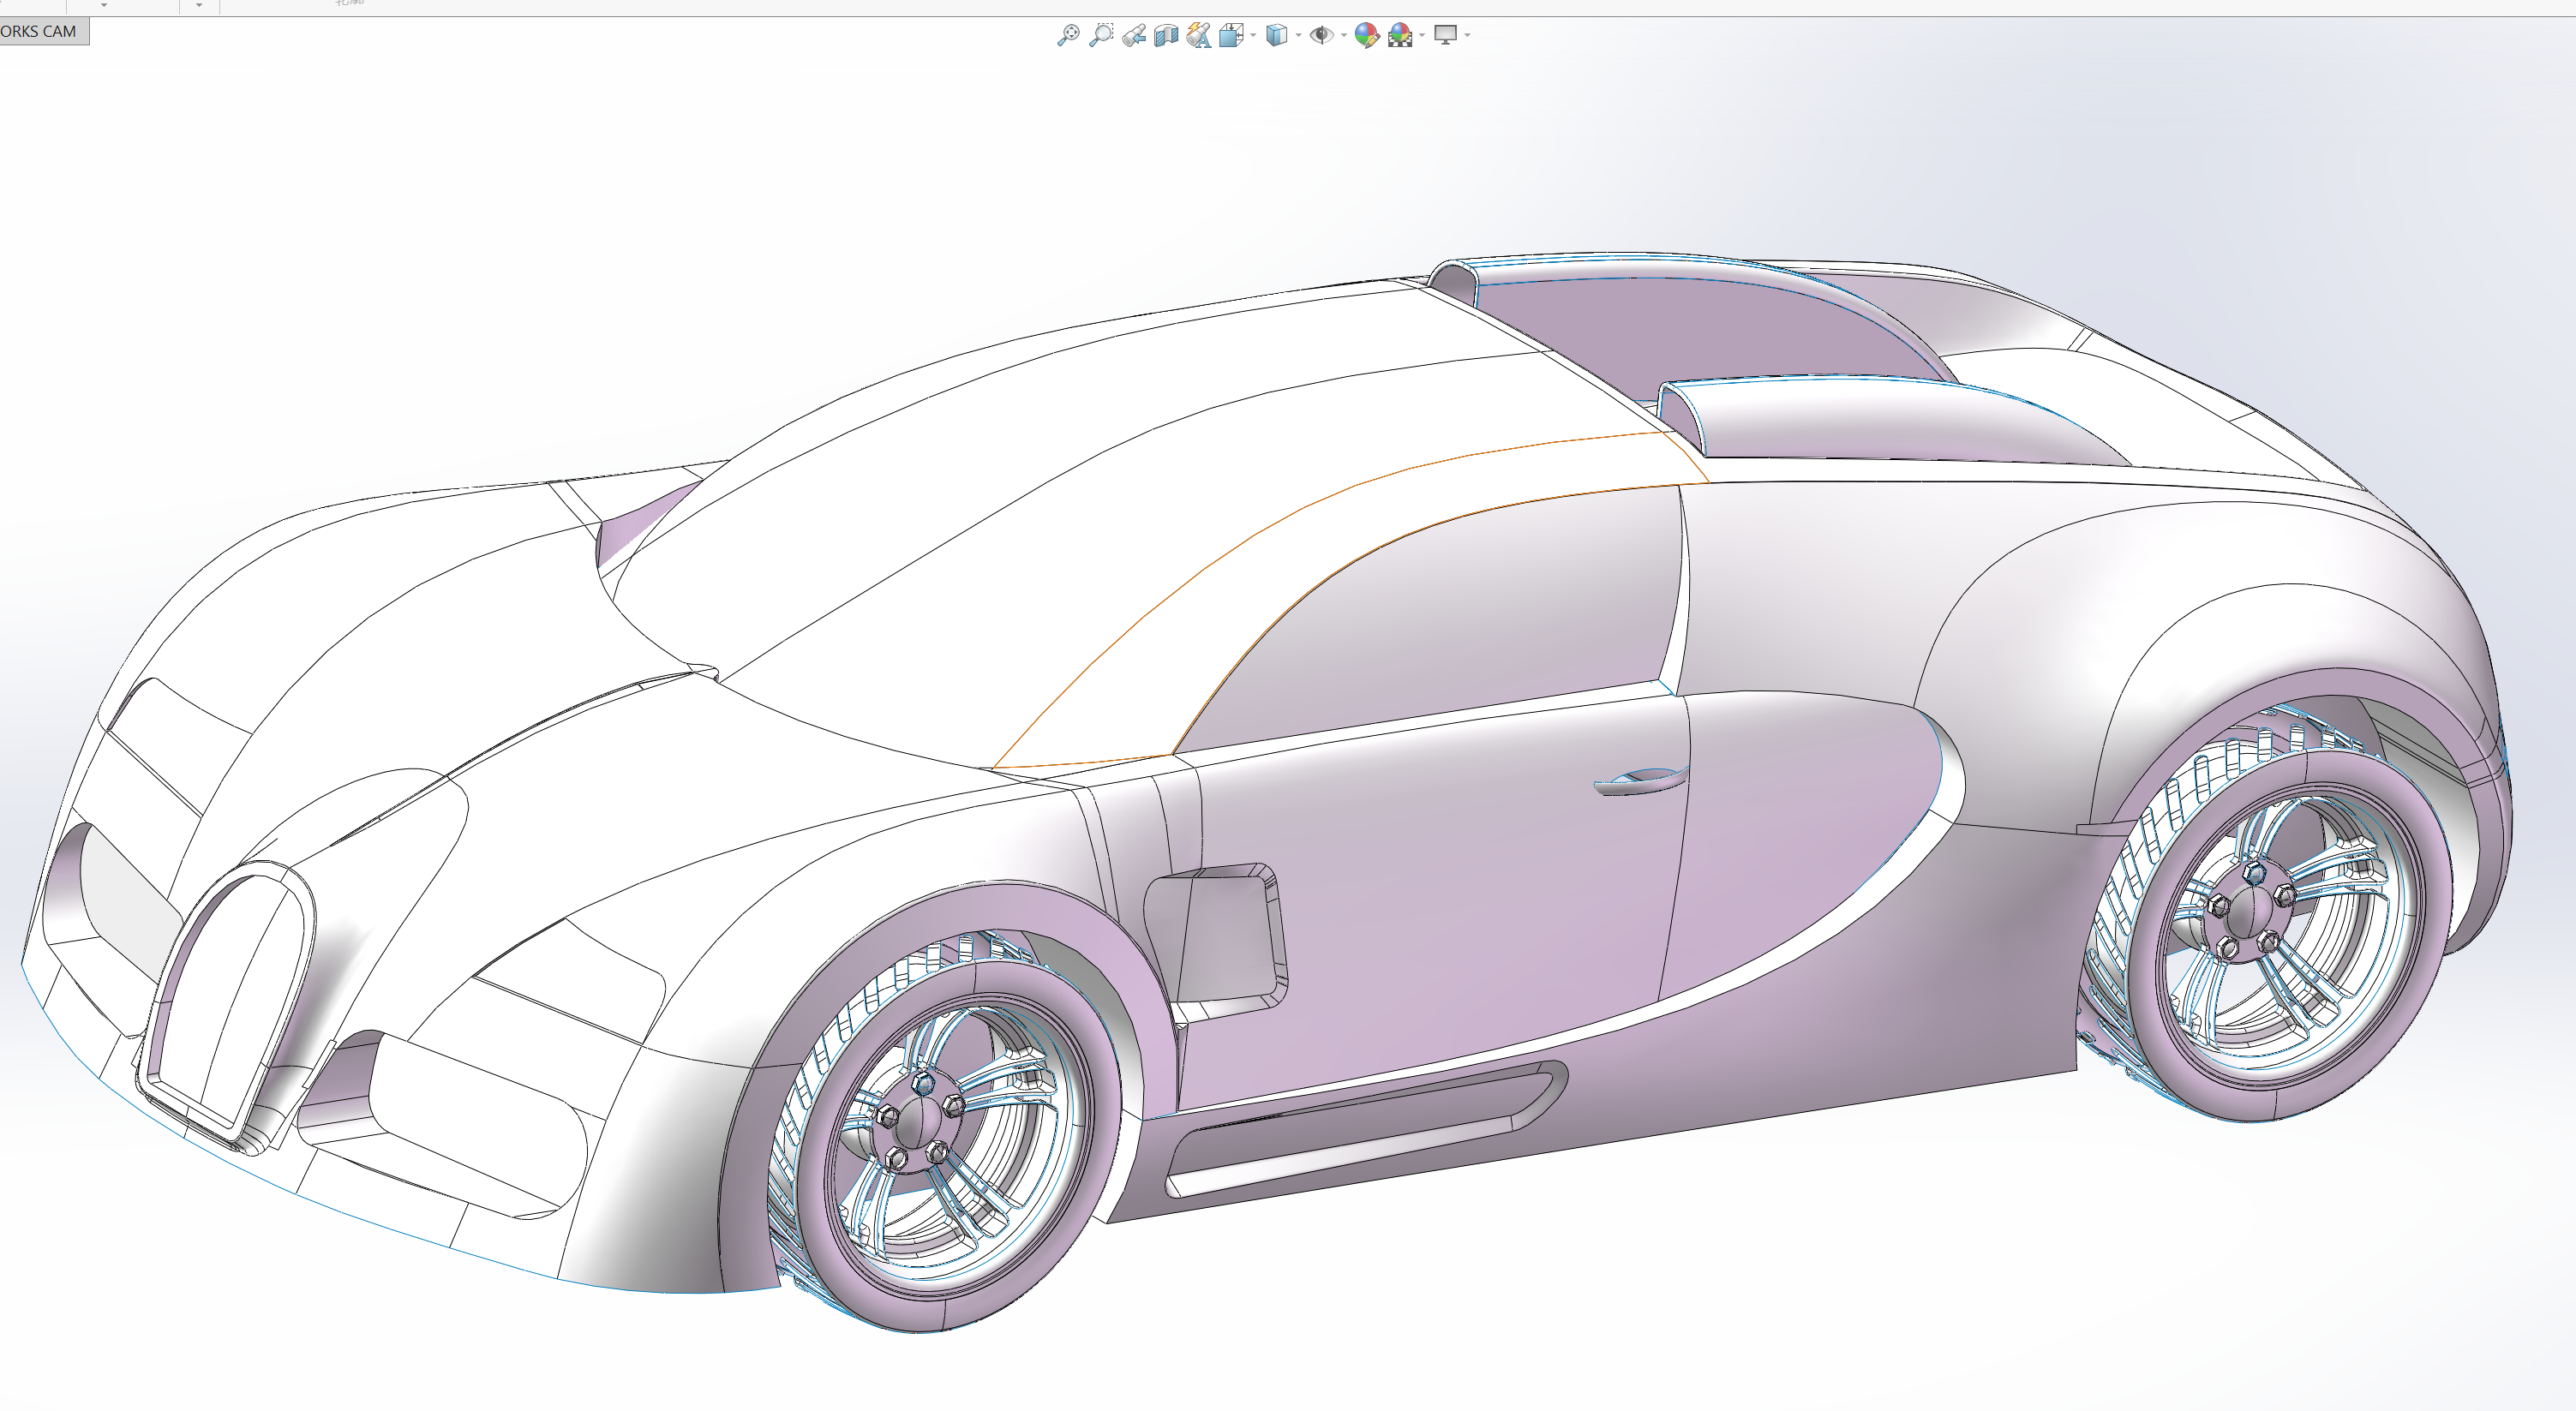Return to the Previous View
Screen dimensions: 2576x1411
[x=1134, y=35]
